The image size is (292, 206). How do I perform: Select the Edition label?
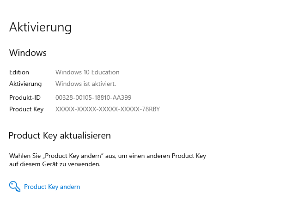click(x=19, y=72)
